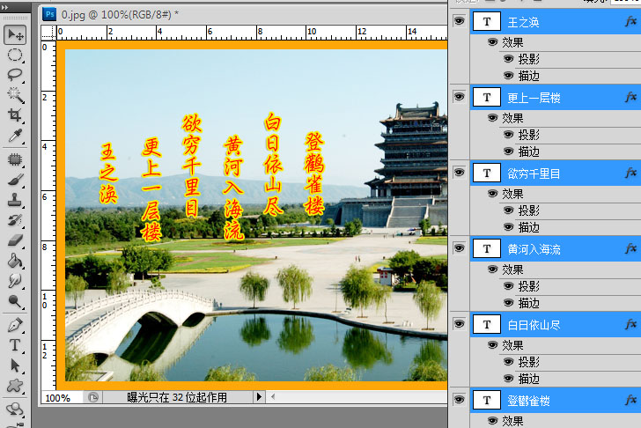Toggle 效果 eye under 黄河入海流
This screenshot has width=641, height=428.
[492, 269]
